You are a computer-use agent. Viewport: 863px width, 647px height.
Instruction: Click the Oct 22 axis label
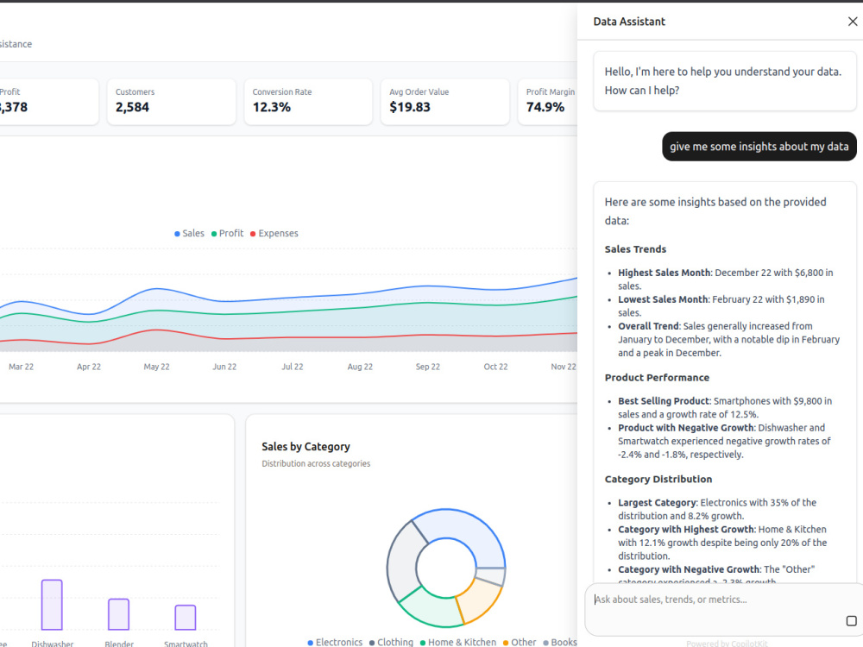[495, 367]
